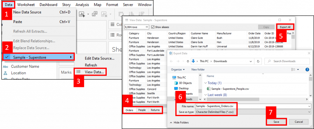Screen dimensions: 314x129
Task: Click the Customer Name column header in View Data
Action: 199,33
